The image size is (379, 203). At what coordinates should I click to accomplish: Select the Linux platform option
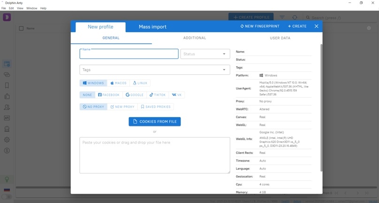tap(140, 83)
